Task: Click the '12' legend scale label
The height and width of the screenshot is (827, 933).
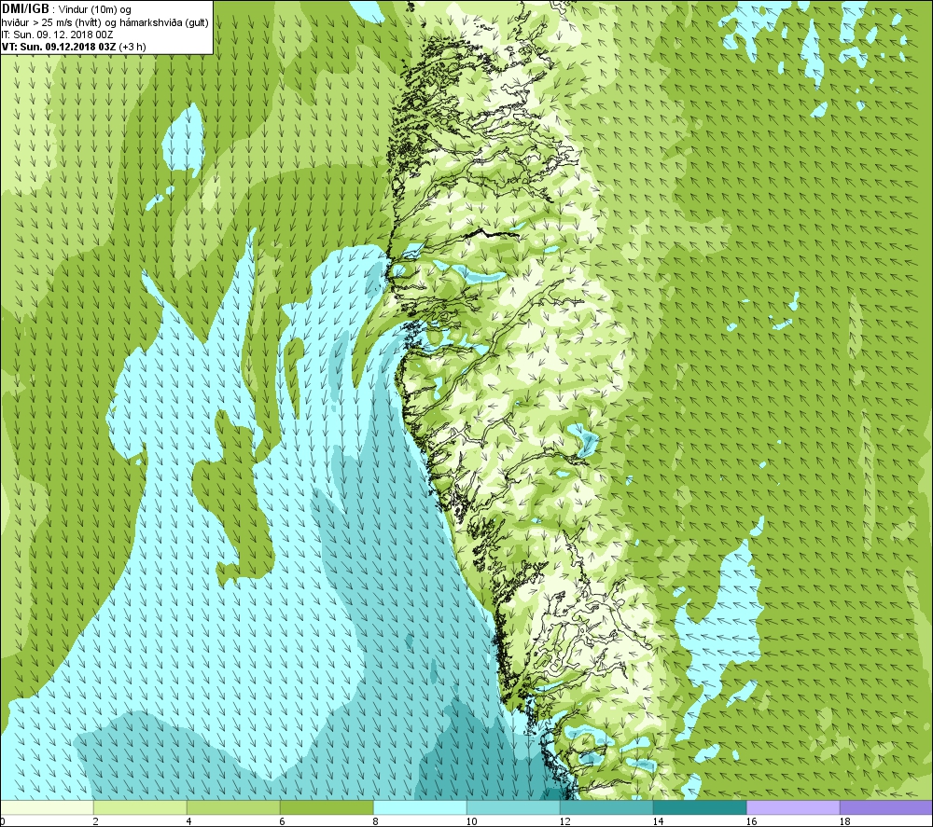Action: coord(564,821)
